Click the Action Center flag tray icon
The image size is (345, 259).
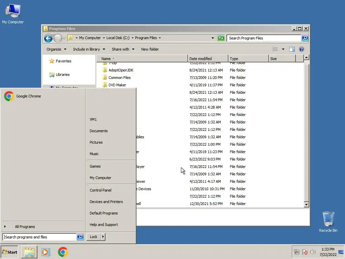pos(305,252)
